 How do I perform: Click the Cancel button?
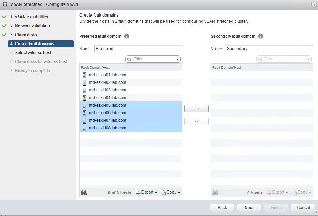(303, 208)
